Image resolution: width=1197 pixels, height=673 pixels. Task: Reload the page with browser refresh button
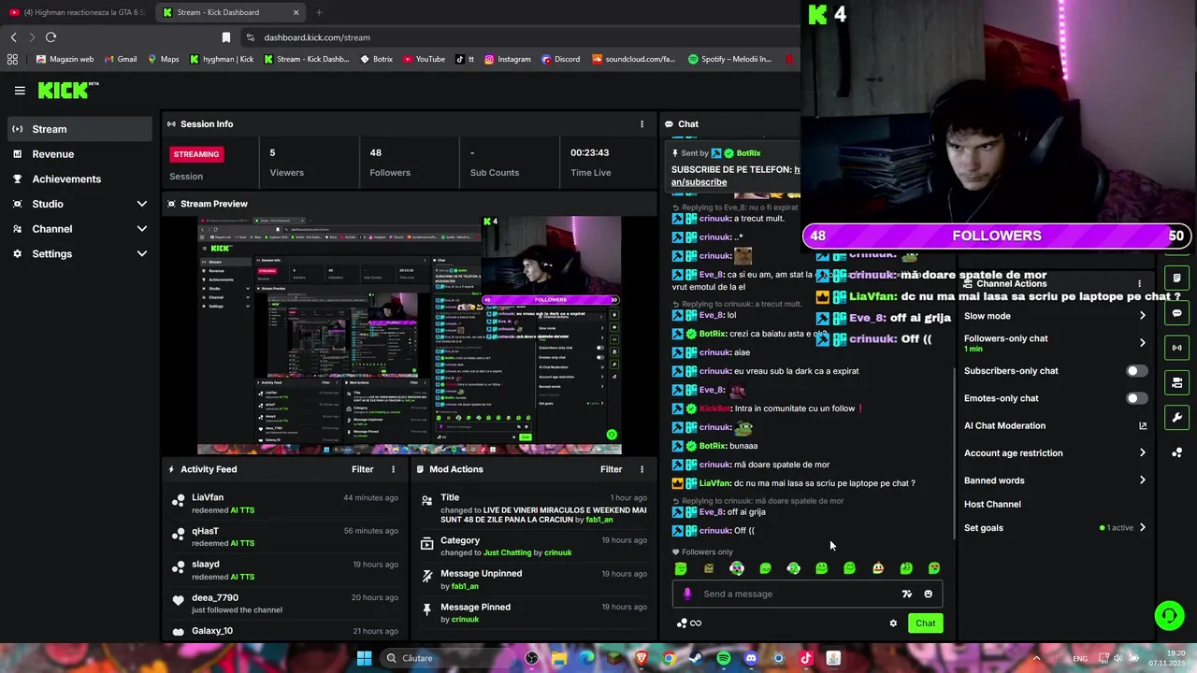(x=50, y=37)
